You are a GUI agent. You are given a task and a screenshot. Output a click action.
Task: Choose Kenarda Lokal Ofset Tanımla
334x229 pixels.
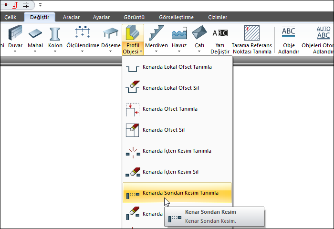177,67
